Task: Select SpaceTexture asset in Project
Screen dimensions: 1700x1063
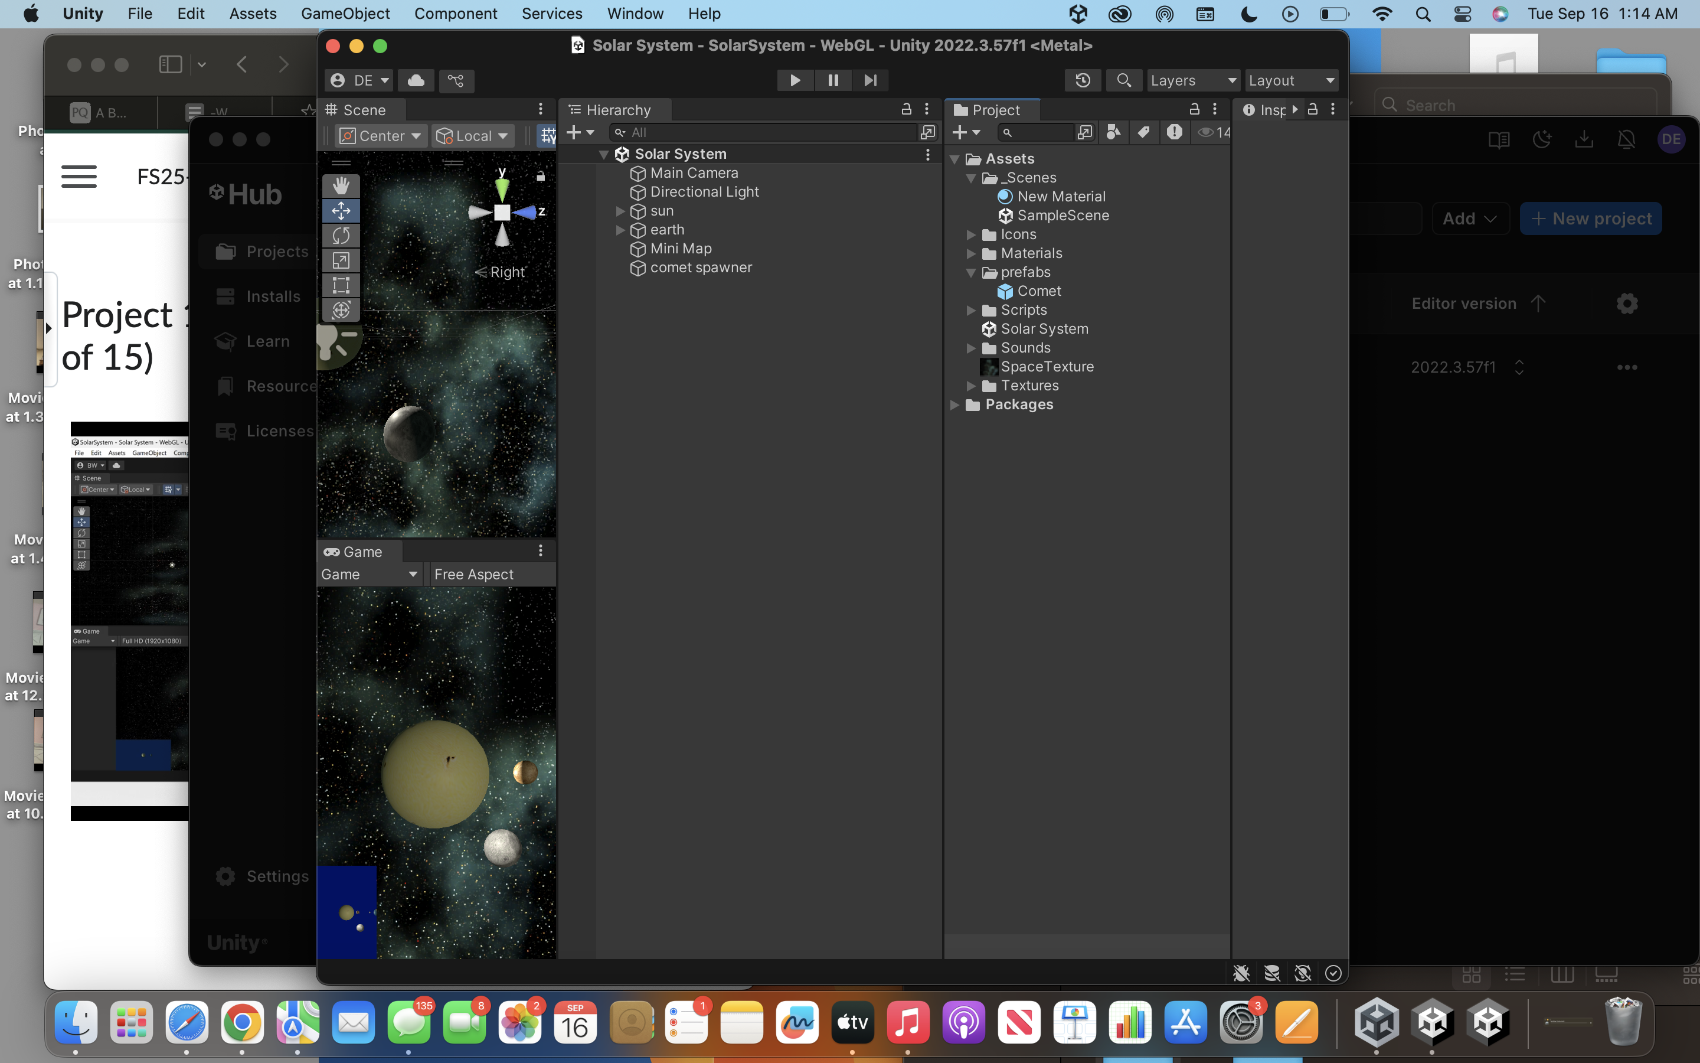Action: (x=1047, y=366)
